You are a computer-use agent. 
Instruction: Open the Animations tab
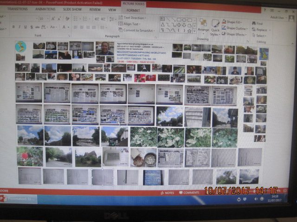(45, 9)
